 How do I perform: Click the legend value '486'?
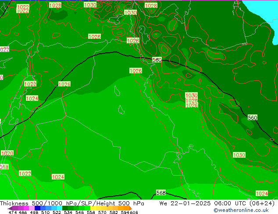point(23,212)
